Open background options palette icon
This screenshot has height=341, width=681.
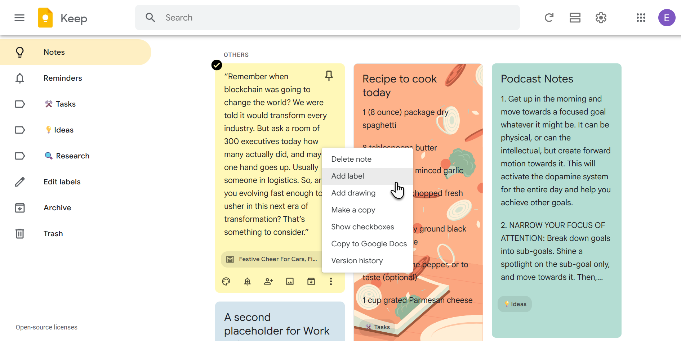pyautogui.click(x=226, y=282)
